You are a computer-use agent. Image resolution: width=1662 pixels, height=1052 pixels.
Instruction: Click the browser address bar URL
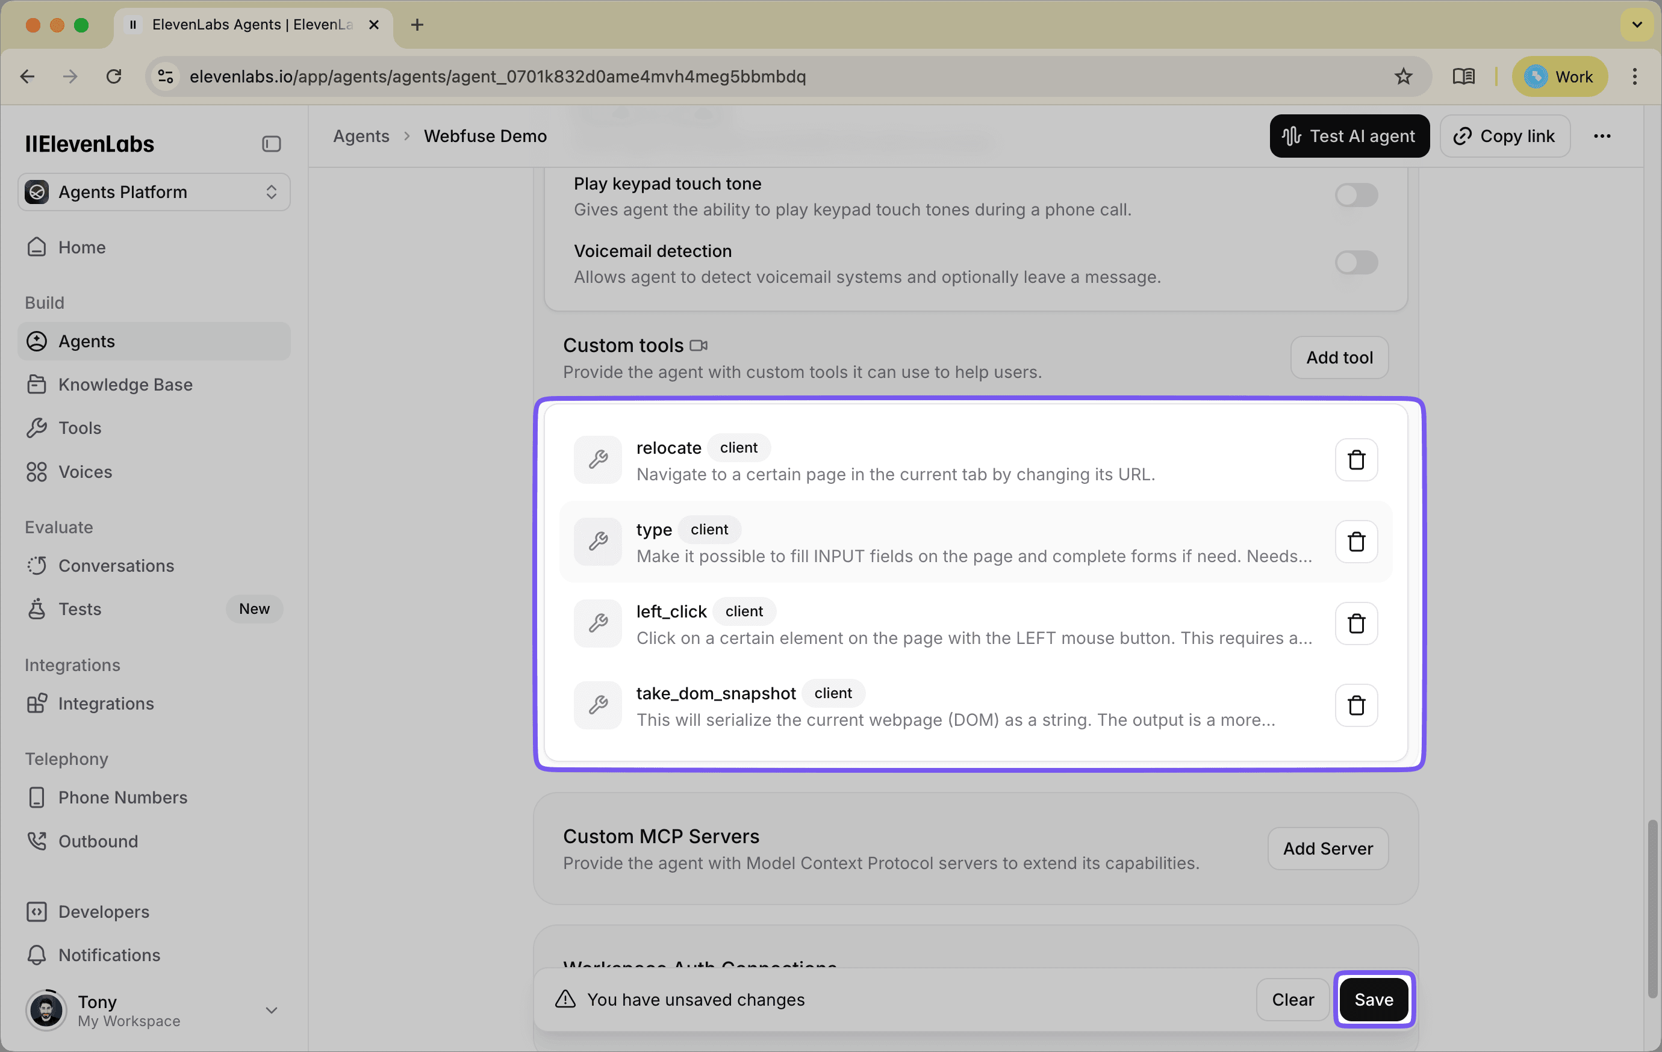[x=497, y=76]
